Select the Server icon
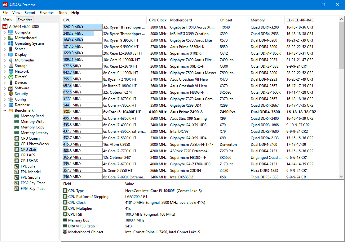Viewport: 345px width, 242px height. pos(11,49)
